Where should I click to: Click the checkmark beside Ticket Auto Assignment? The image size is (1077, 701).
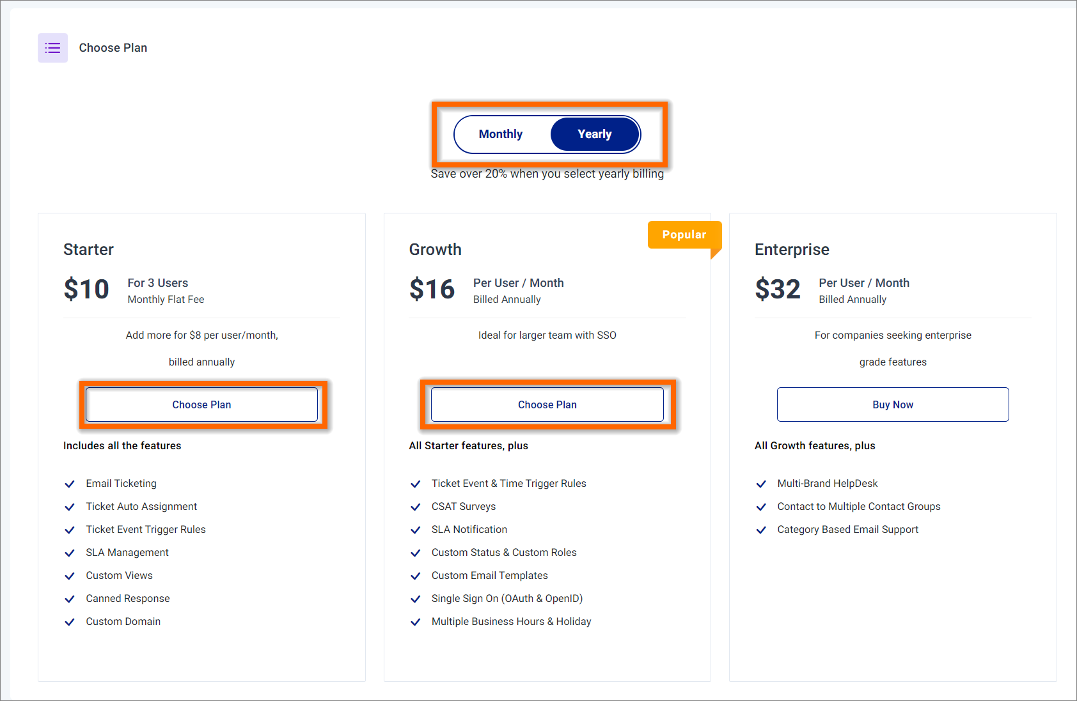[x=70, y=507]
